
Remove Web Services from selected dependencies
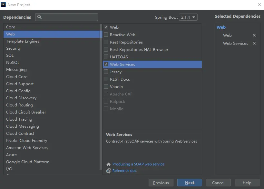pyautogui.click(x=254, y=44)
